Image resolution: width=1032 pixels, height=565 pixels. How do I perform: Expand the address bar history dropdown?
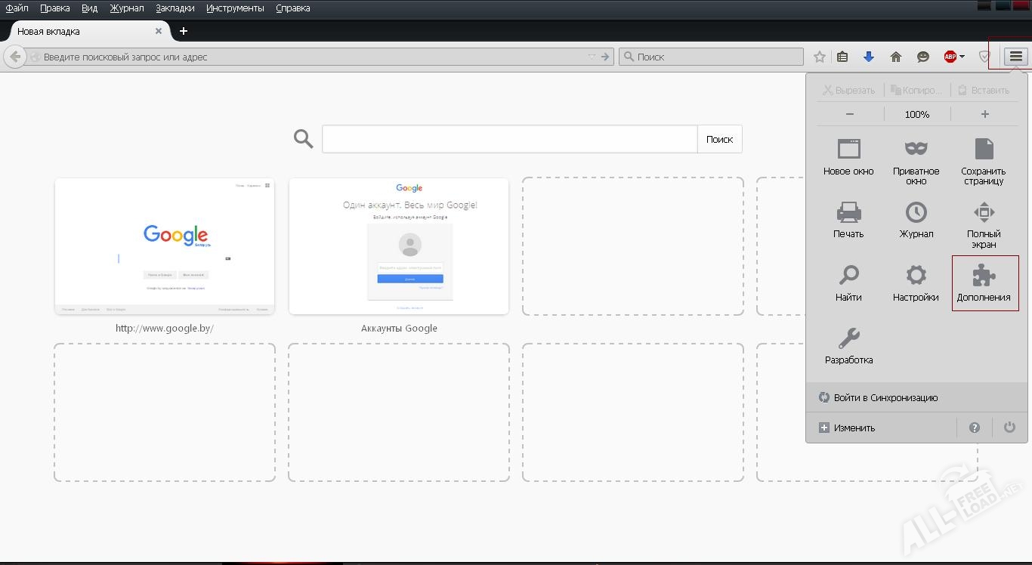(x=592, y=57)
